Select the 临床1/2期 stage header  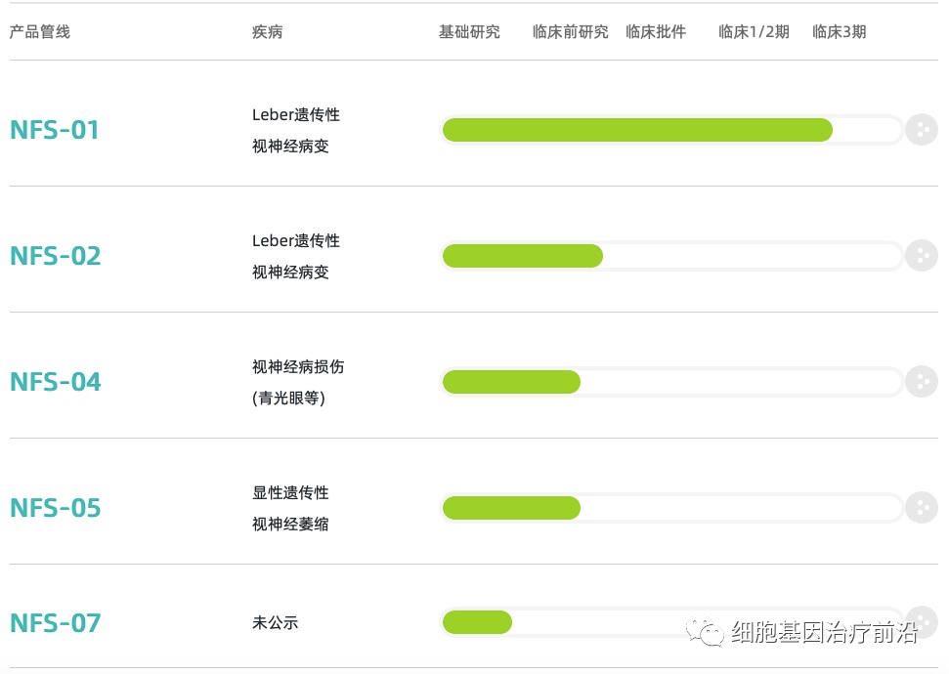point(754,32)
